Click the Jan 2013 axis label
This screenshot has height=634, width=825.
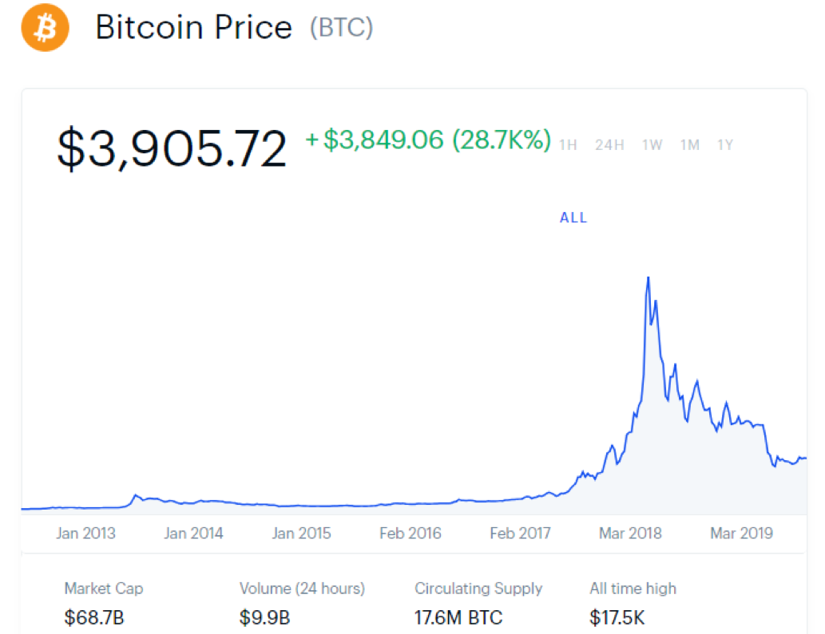(85, 534)
